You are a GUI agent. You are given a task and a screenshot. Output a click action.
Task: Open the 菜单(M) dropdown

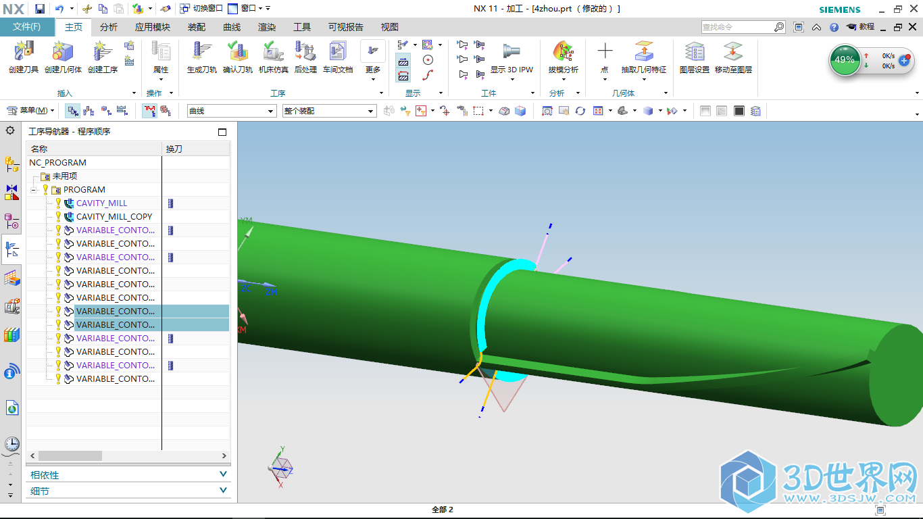[31, 111]
